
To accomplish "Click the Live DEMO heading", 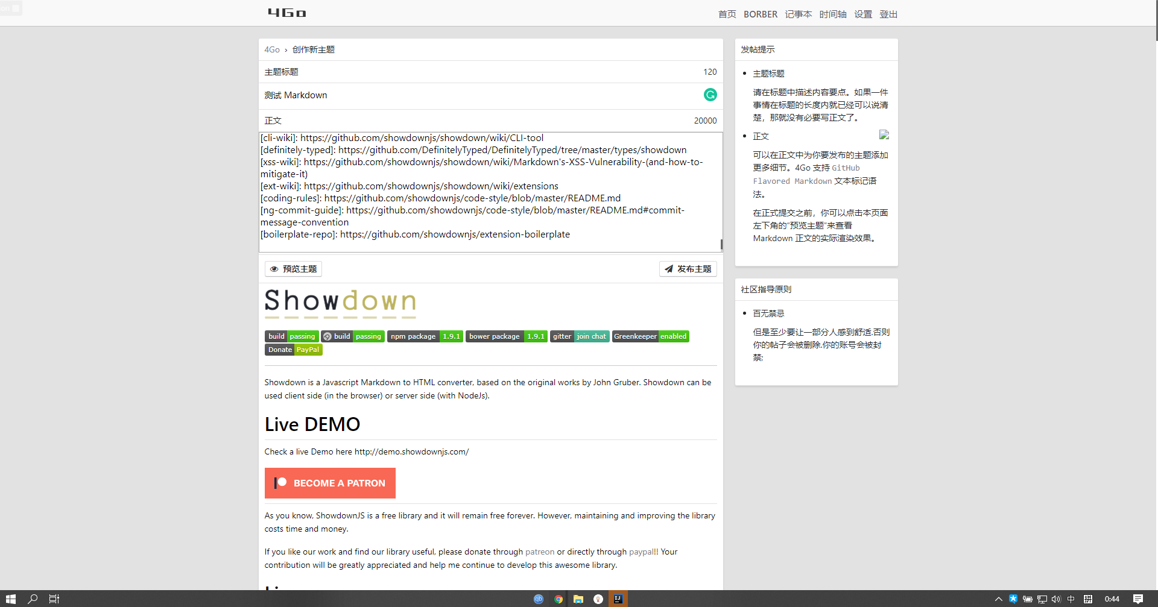I will [x=312, y=424].
